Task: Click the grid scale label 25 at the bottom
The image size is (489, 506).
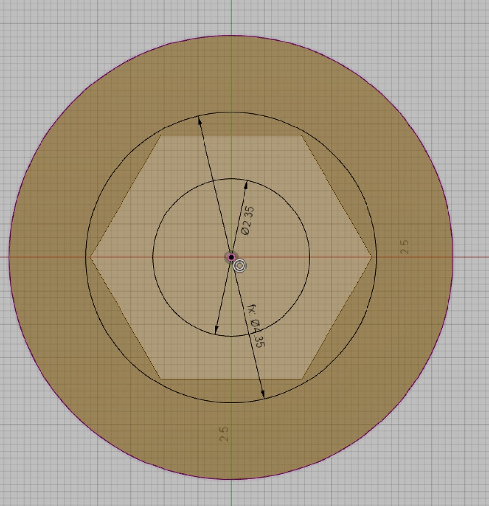Action: [225, 434]
